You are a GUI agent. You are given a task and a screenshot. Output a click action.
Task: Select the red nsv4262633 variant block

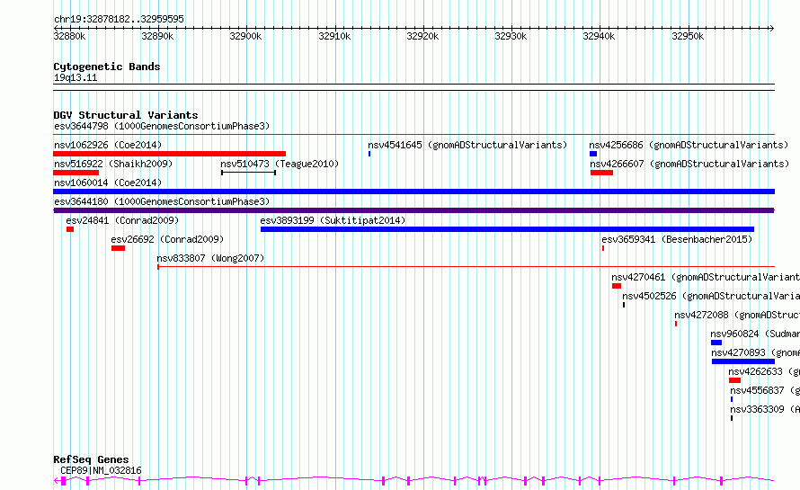point(734,380)
